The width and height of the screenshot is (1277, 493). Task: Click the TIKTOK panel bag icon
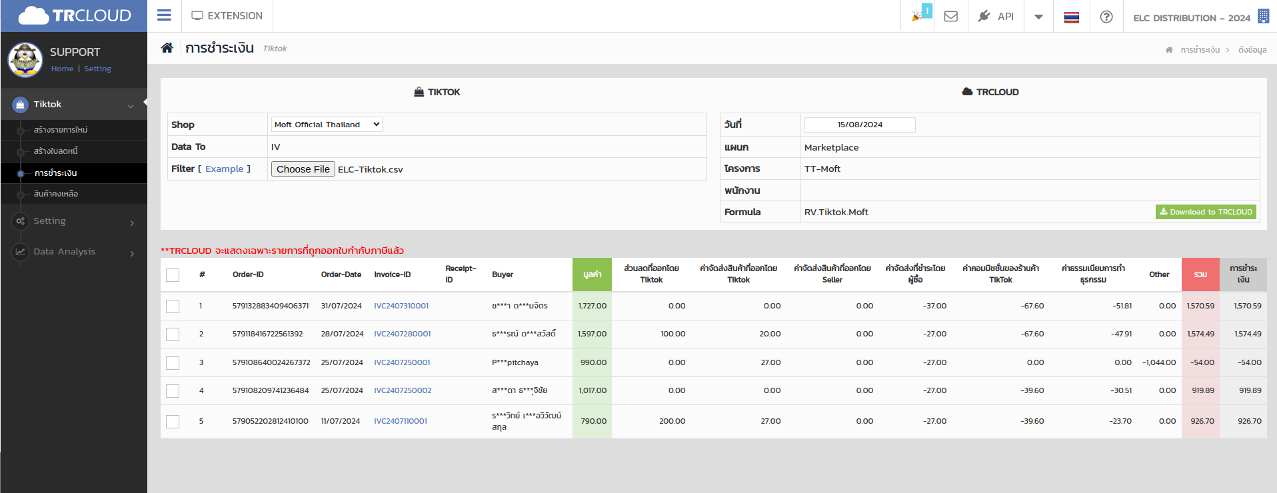pos(419,92)
